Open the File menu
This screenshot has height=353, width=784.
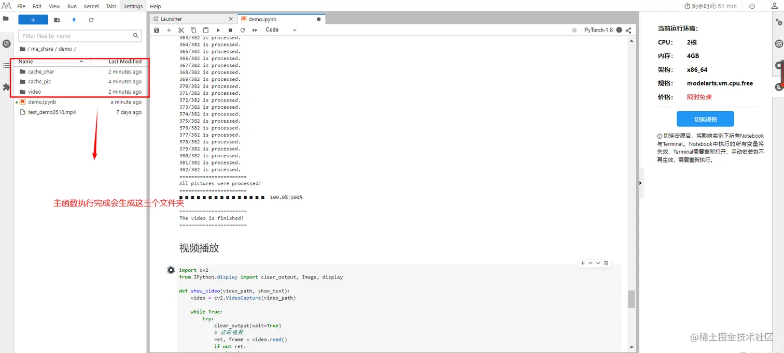(x=21, y=6)
